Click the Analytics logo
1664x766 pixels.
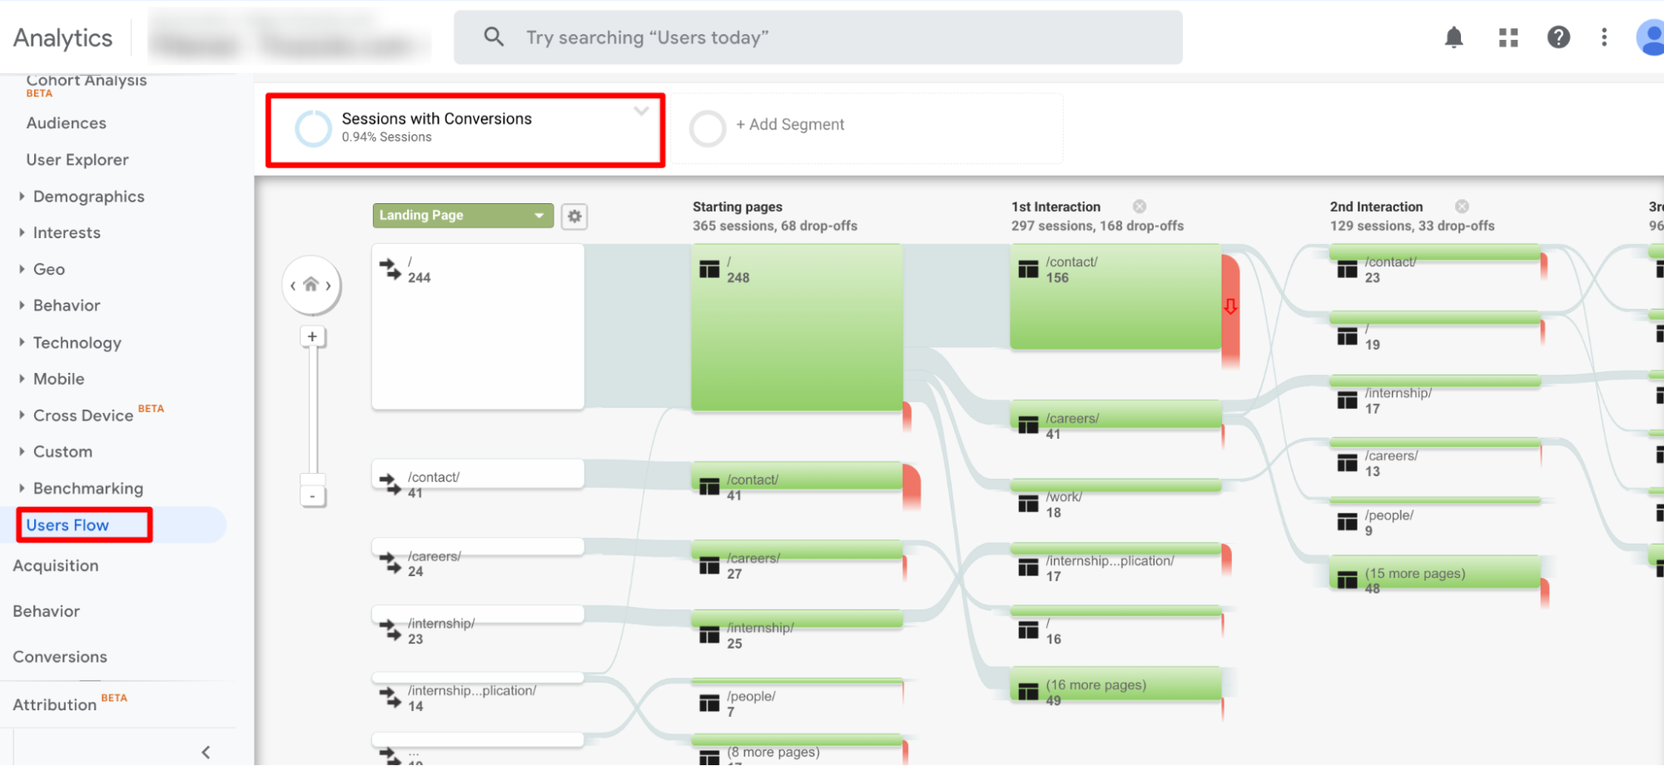pos(62,37)
